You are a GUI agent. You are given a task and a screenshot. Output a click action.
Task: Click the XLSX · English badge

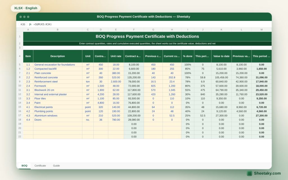(x=26, y=8)
